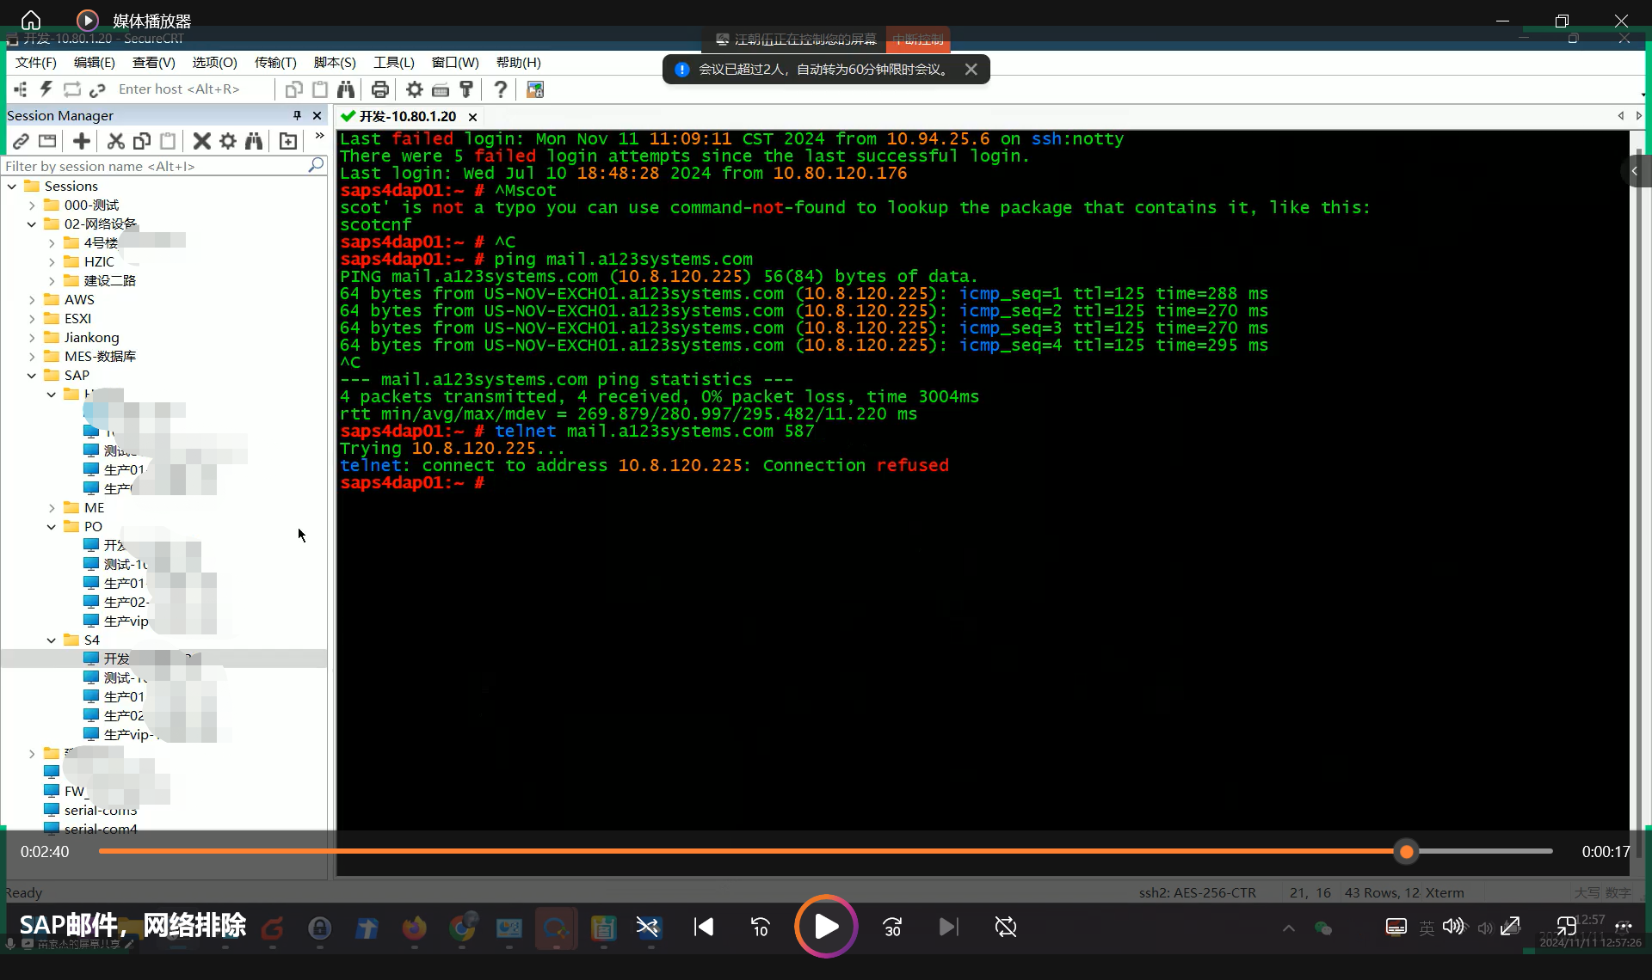Go to the previous track
The width and height of the screenshot is (1652, 980).
704,926
